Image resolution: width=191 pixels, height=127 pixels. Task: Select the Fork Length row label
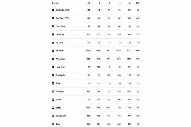tap(61, 116)
